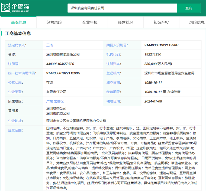Click the former name 深圳市航空公司
206x191 pixels.
point(58,114)
